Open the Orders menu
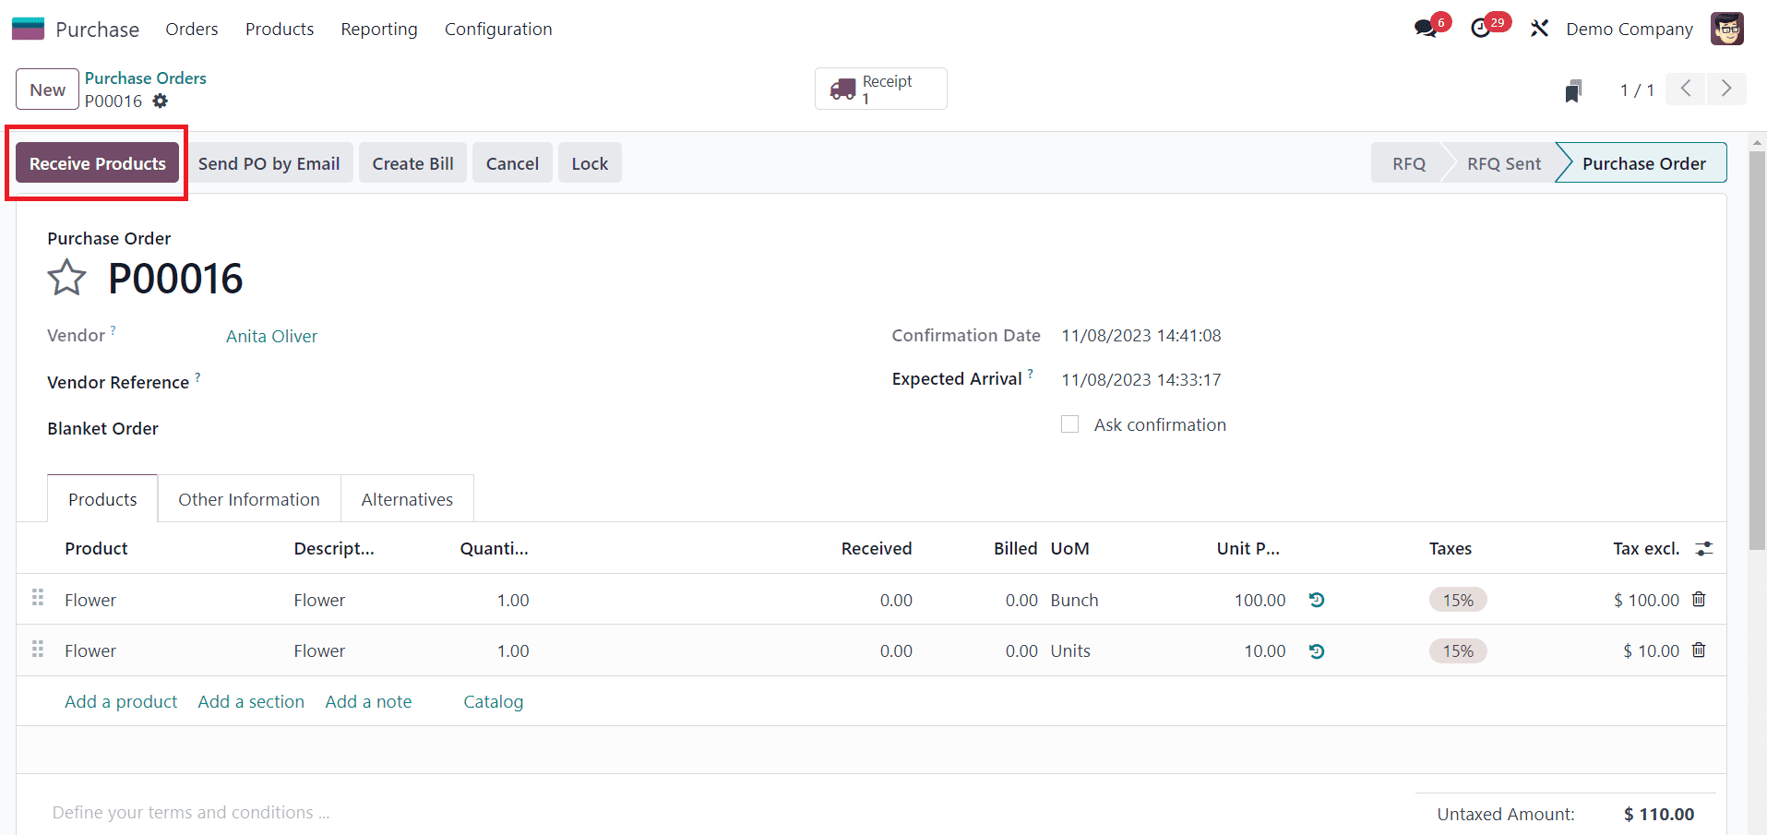The image size is (1767, 835). [x=192, y=29]
